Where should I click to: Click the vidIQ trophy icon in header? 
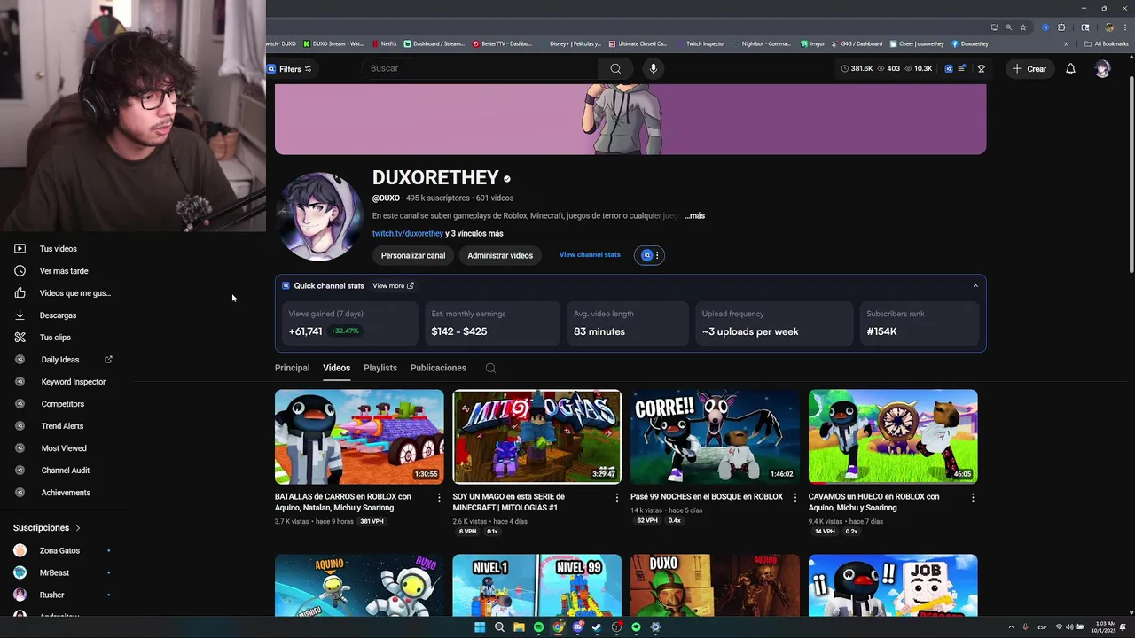[981, 68]
